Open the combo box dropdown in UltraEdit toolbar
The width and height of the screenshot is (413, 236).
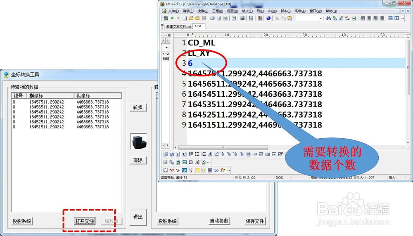320,18
